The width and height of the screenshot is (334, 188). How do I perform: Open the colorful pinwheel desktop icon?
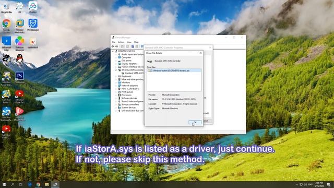pos(20,43)
